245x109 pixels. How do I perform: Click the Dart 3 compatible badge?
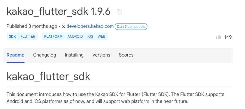pyautogui.click(x=131, y=26)
